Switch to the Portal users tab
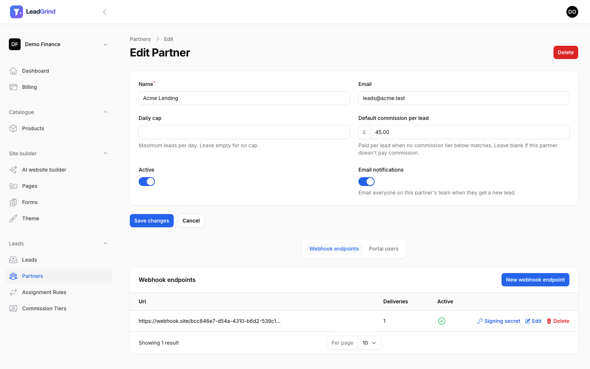 click(383, 249)
